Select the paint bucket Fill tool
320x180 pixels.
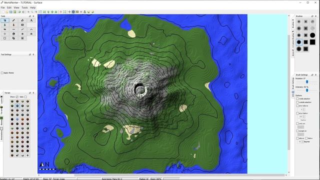(x=22, y=20)
